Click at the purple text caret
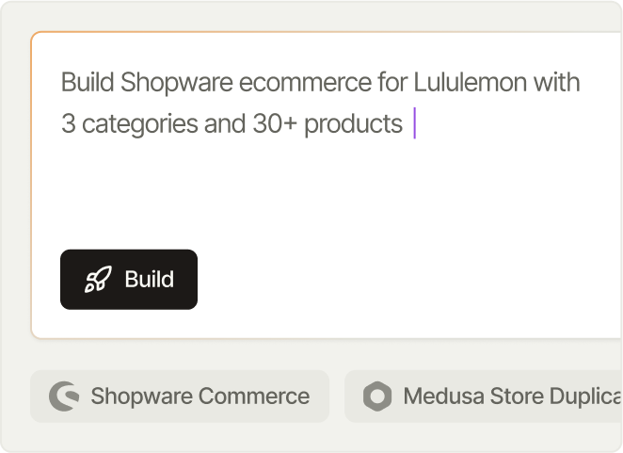Screen dimensions: 623x453 [x=414, y=122]
